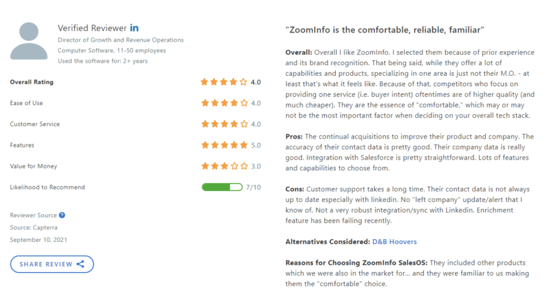Click the Source: Capterra text

click(x=33, y=227)
